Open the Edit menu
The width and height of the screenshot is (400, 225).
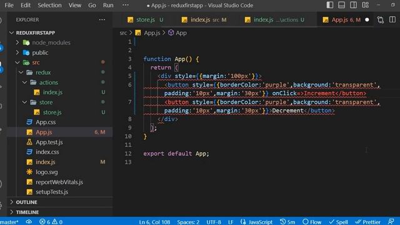26,5
